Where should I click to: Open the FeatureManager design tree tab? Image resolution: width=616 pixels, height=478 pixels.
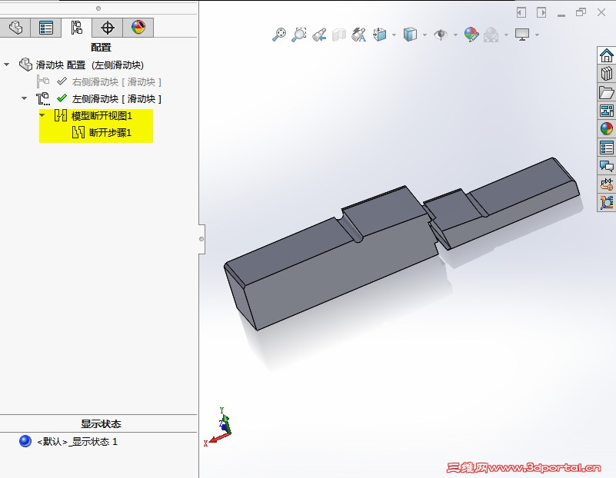[15, 28]
